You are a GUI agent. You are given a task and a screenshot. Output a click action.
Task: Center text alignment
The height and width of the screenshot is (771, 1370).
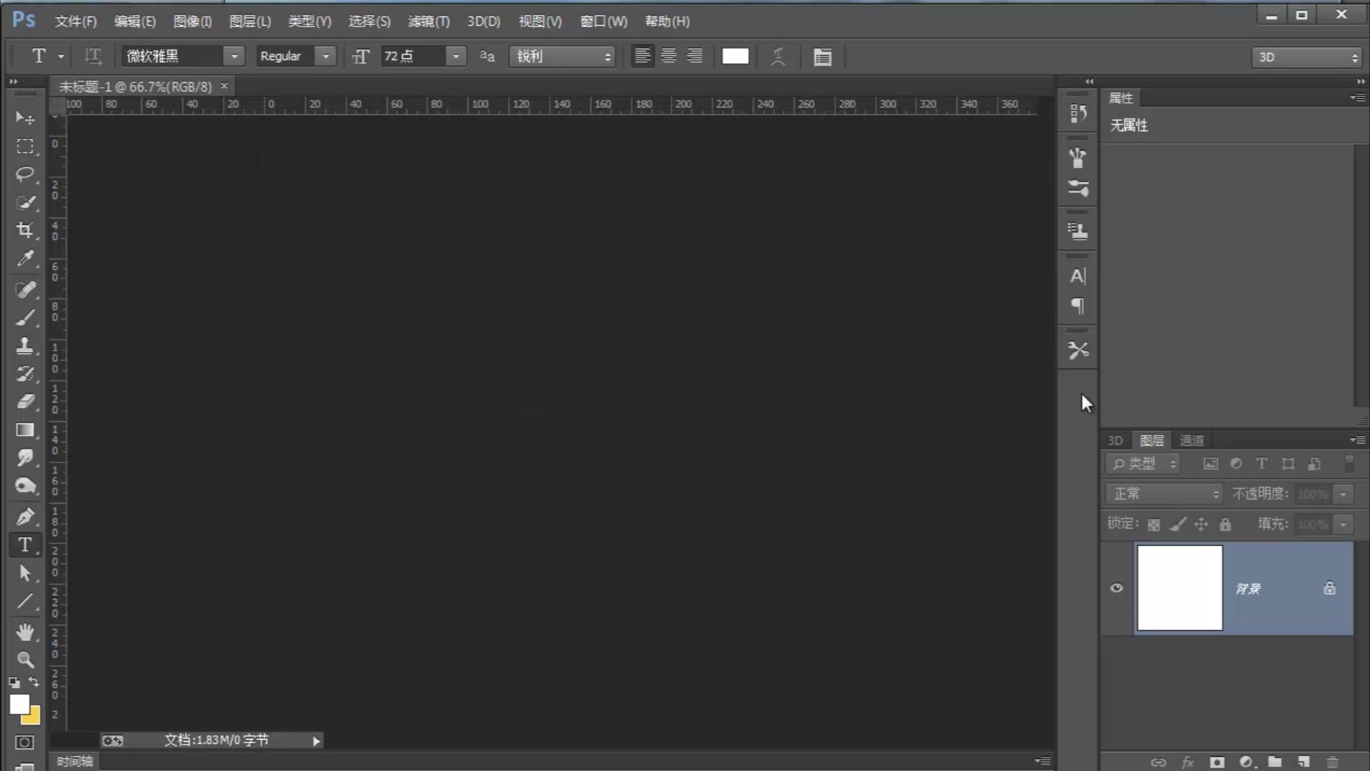[x=669, y=56]
